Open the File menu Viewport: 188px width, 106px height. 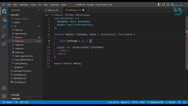(x=9, y=5)
